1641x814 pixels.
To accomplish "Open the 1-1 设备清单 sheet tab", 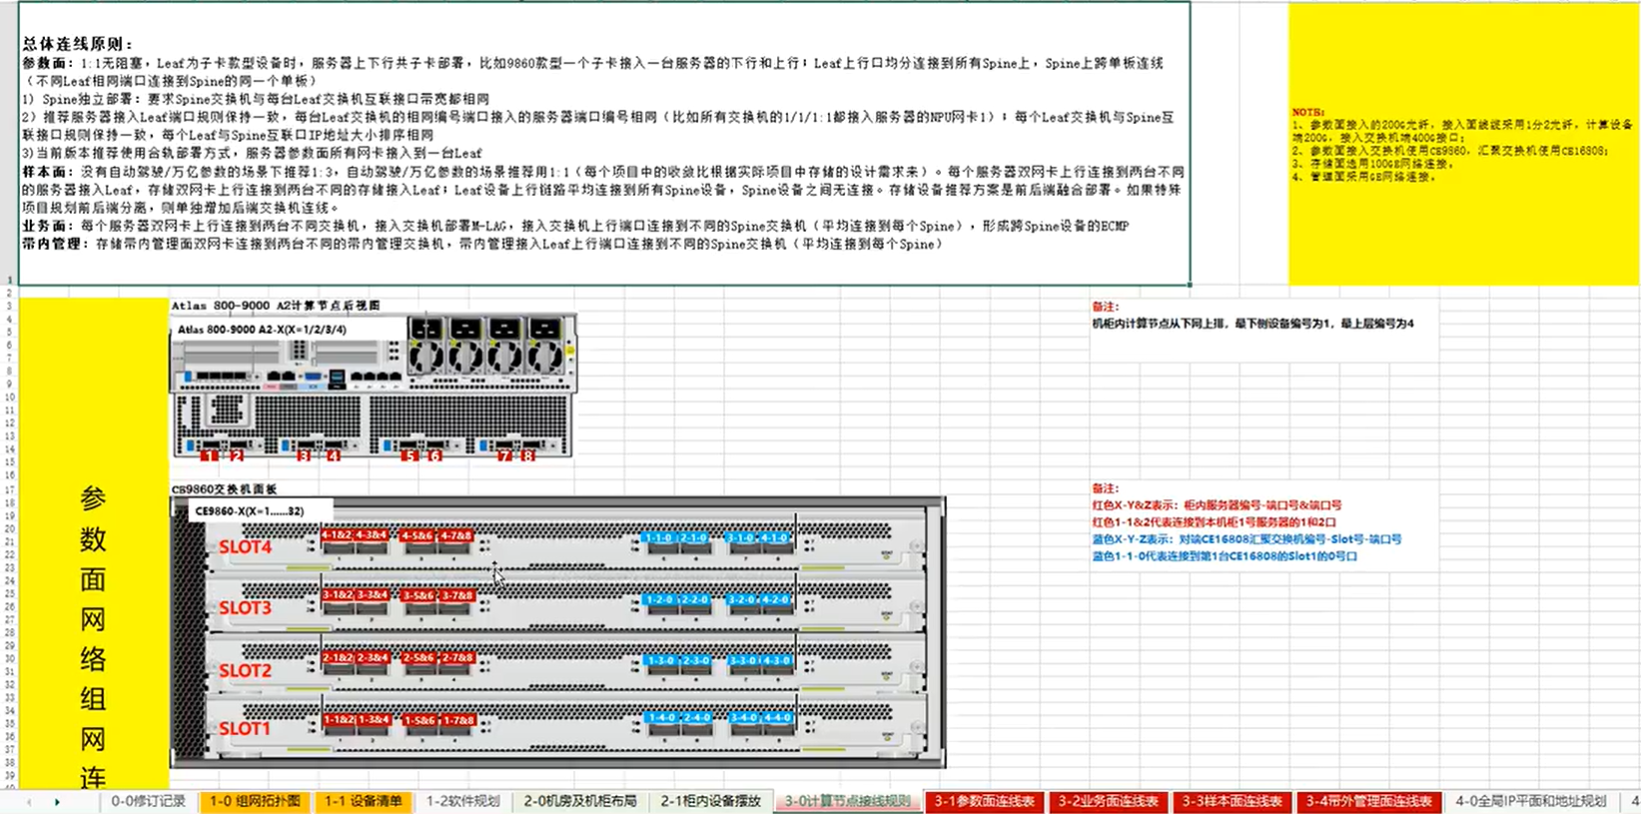I will click(363, 801).
